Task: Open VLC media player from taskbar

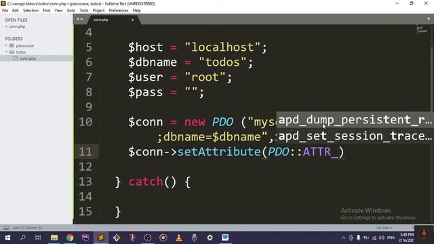Action: [178, 238]
